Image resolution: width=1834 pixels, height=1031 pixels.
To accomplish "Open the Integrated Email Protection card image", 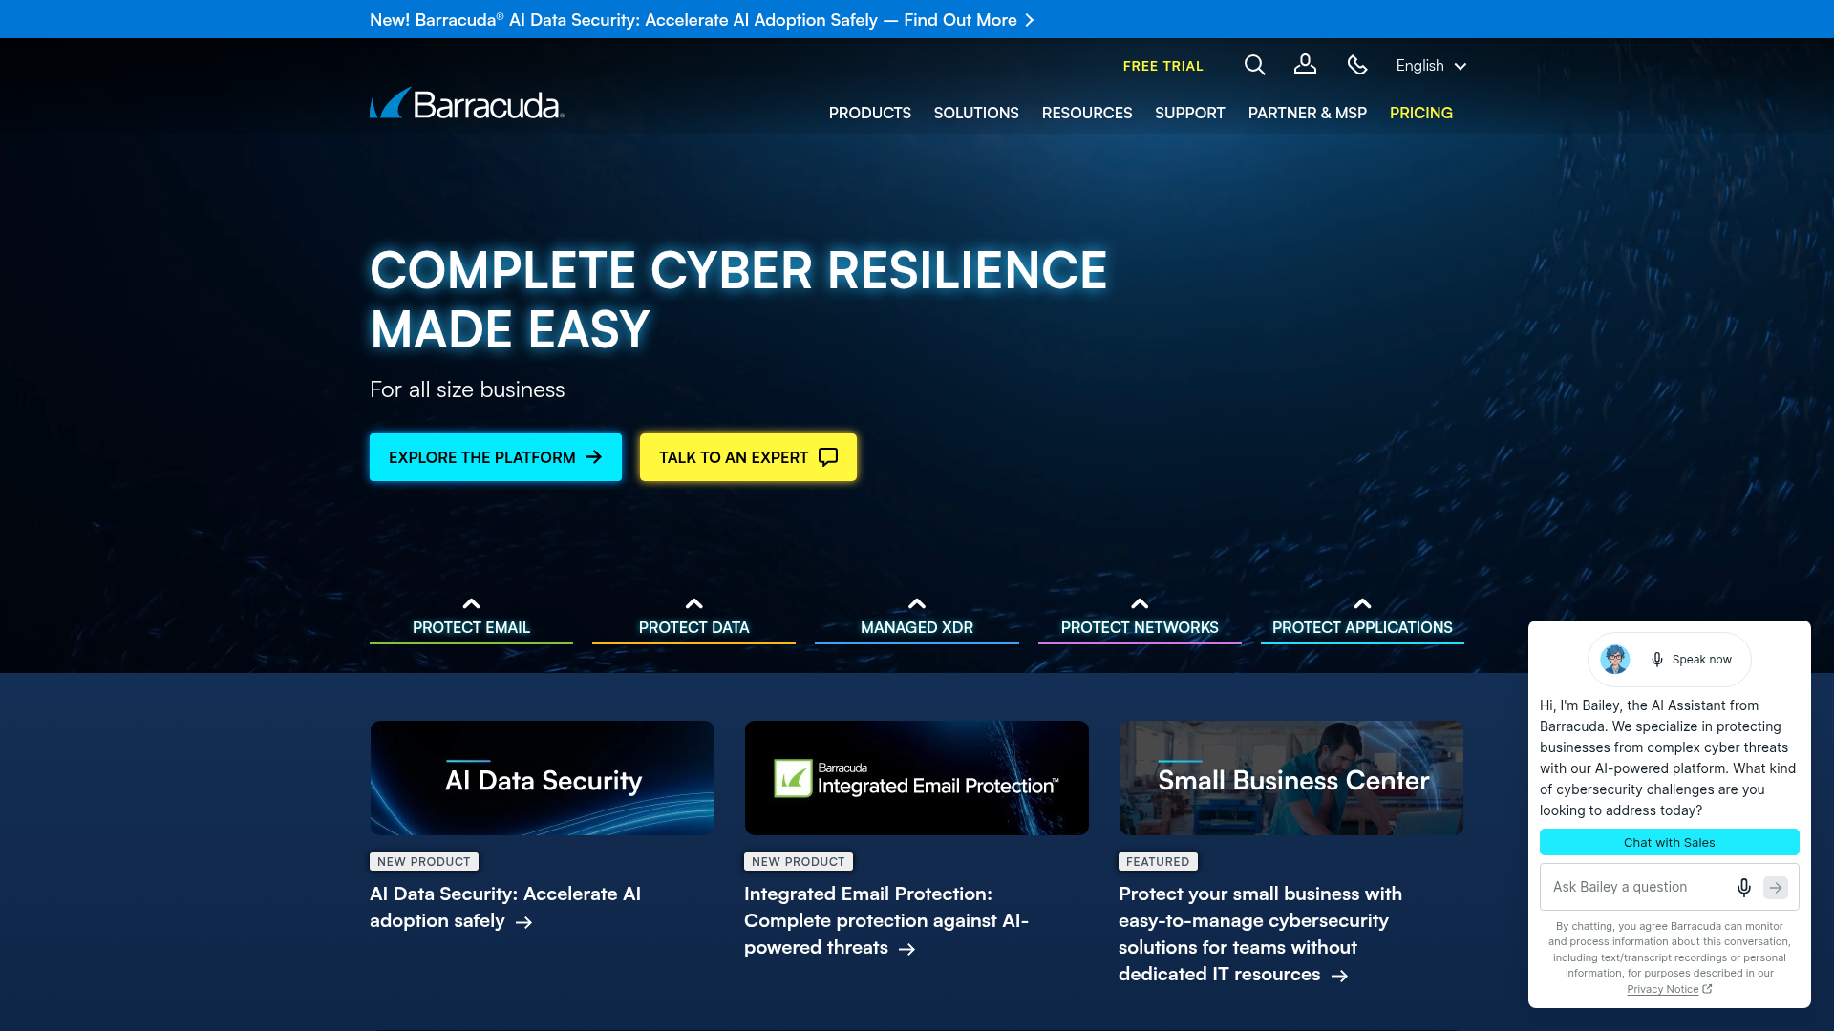I will [917, 778].
